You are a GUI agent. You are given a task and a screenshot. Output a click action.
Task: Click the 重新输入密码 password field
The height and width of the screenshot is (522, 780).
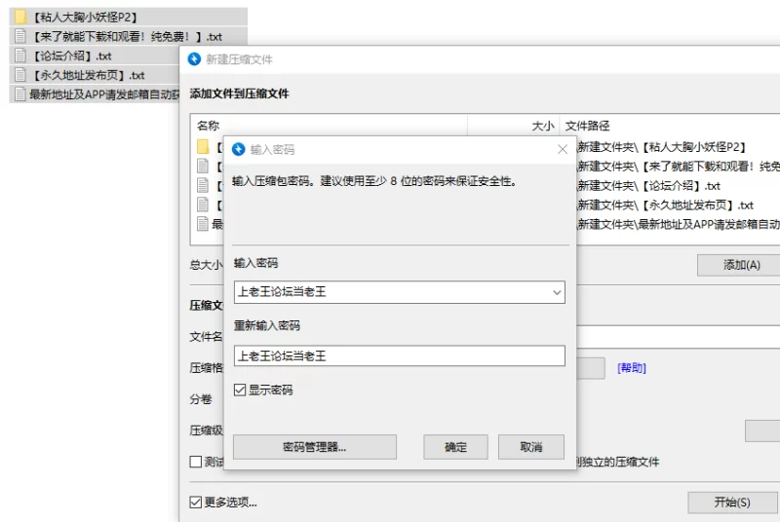click(400, 355)
